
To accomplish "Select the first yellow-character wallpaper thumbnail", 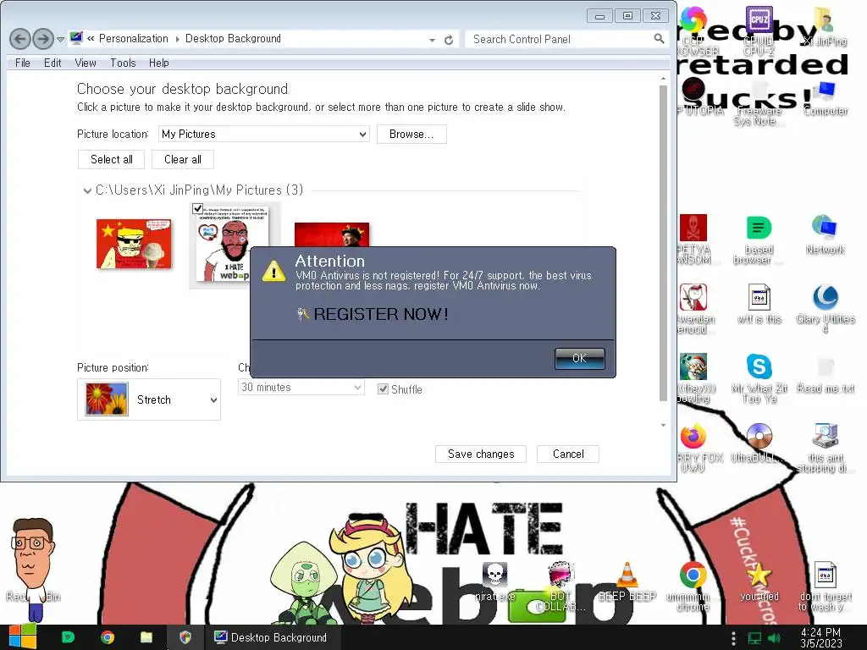I will click(134, 244).
